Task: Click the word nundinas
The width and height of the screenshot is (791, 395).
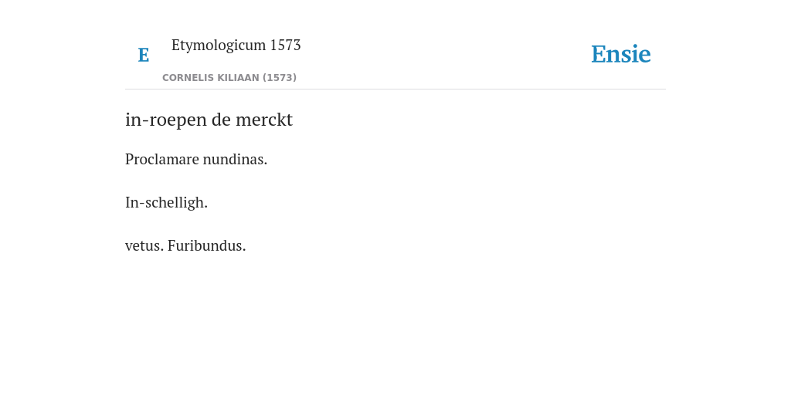Action: click(x=235, y=159)
